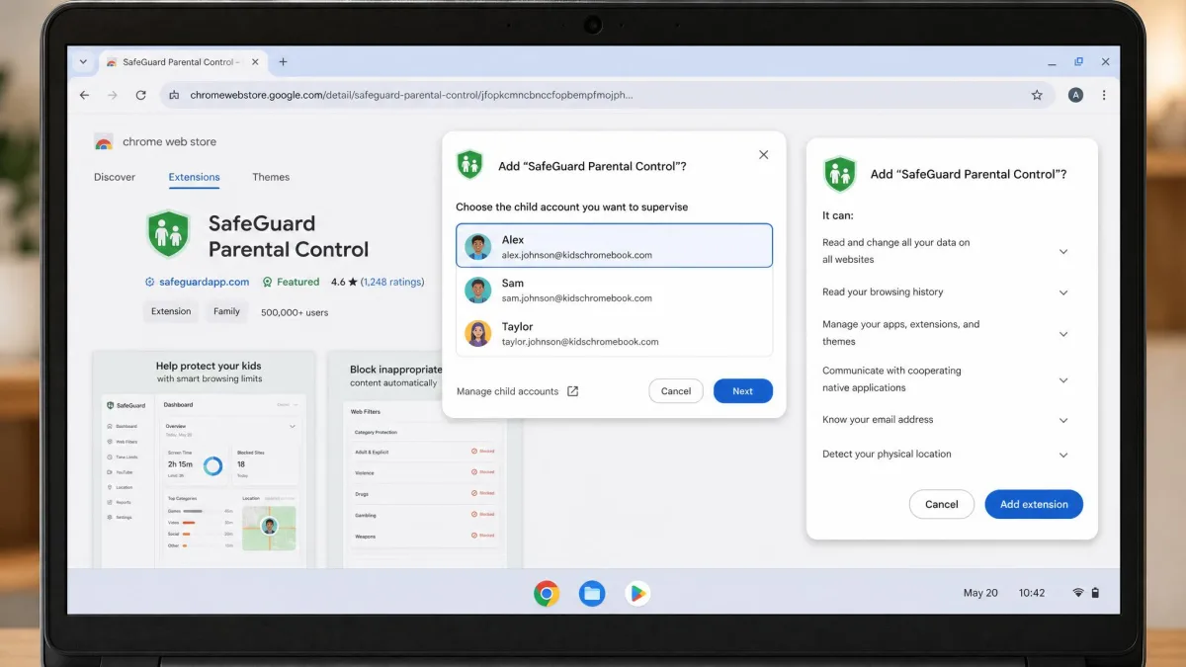Open the safeguardapp.com link
Image resolution: width=1186 pixels, height=667 pixels.
click(205, 282)
